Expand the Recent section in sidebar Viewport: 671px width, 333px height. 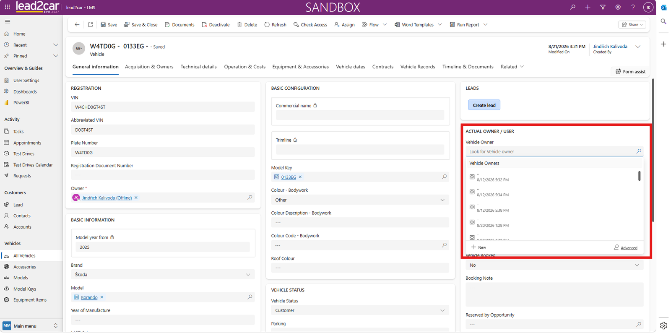pos(56,45)
